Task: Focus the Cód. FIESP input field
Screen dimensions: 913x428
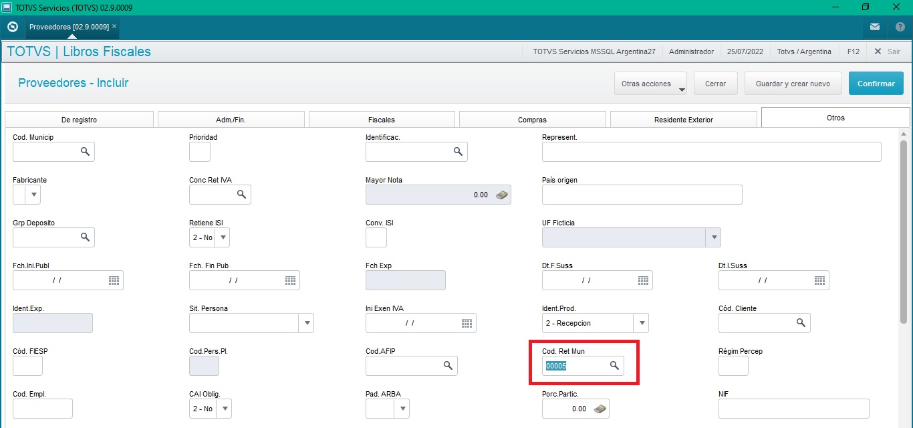Action: tap(27, 366)
